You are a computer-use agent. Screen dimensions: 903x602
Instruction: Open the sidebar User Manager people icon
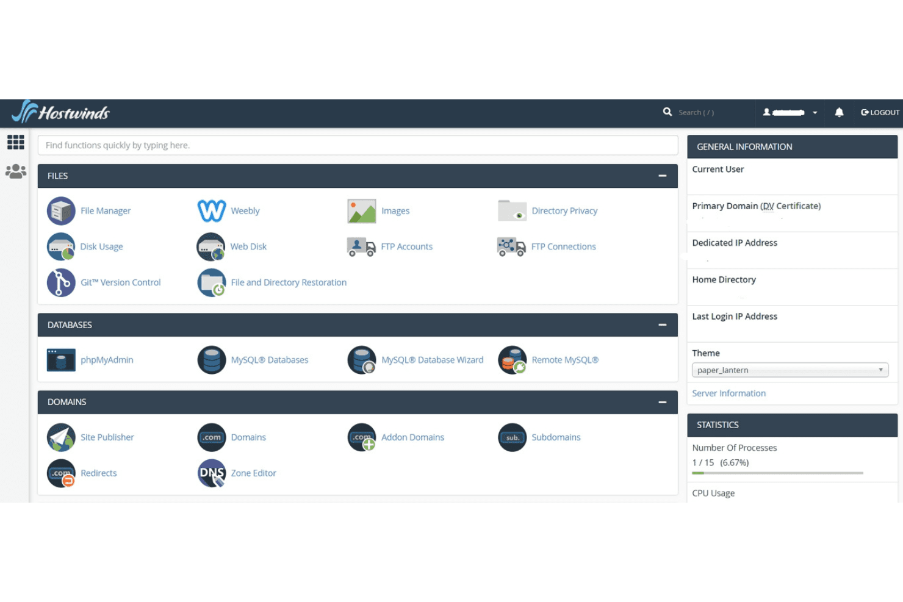15,171
